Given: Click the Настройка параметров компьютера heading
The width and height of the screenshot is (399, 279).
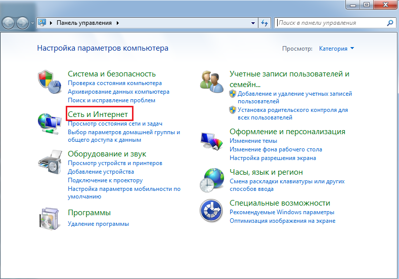Looking at the screenshot, I should [103, 48].
